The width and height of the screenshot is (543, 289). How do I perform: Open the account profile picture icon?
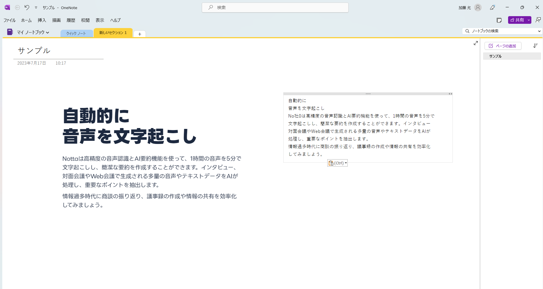478,8
